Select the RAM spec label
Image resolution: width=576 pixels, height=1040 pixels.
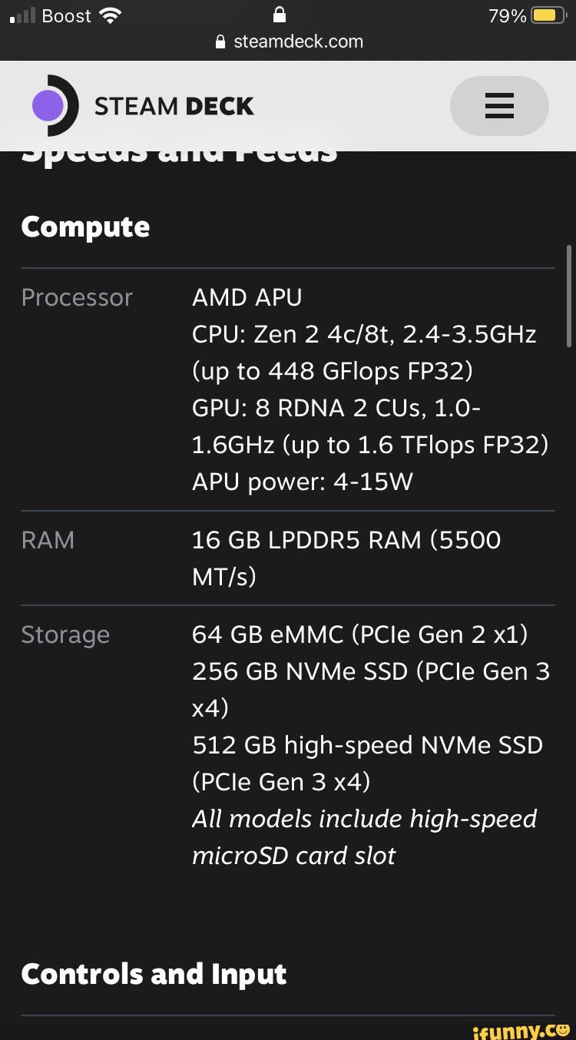[48, 540]
